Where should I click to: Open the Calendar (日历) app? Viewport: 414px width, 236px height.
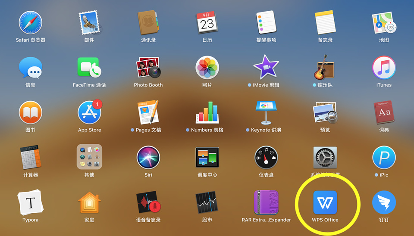(207, 23)
